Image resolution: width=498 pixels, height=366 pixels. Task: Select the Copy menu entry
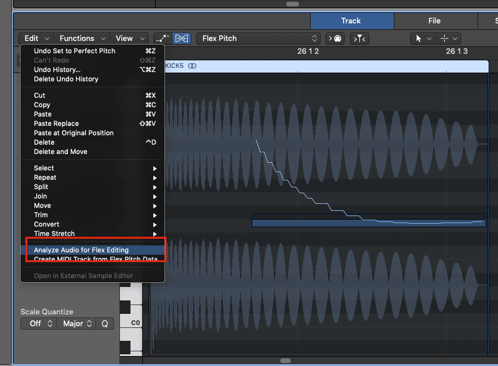coord(92,105)
